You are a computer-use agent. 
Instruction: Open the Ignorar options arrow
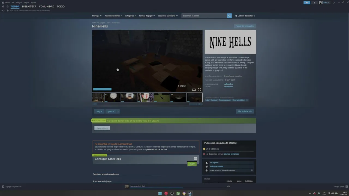[x=118, y=111]
